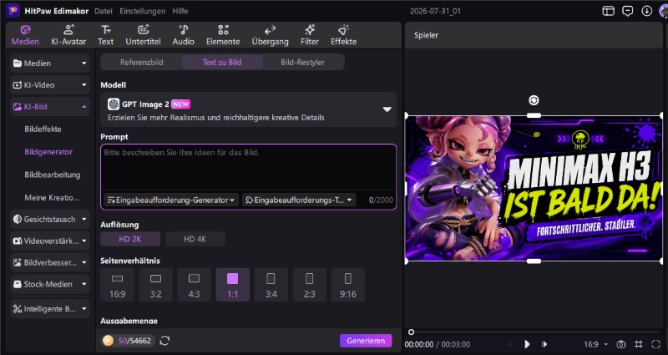The image size is (668, 355).
Task: Expand the Bildverbesser... sidebar category
Action: tap(50, 262)
